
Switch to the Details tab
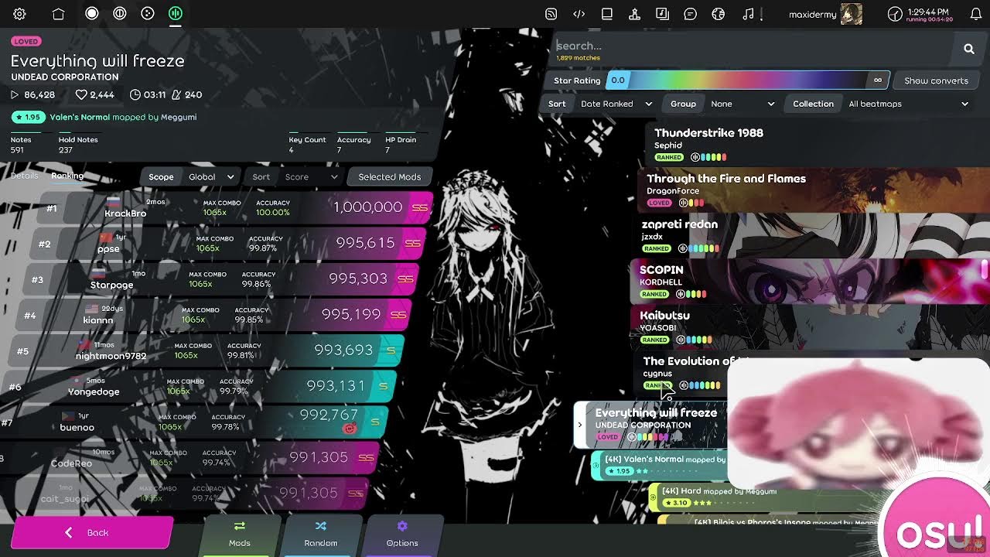[x=24, y=176]
